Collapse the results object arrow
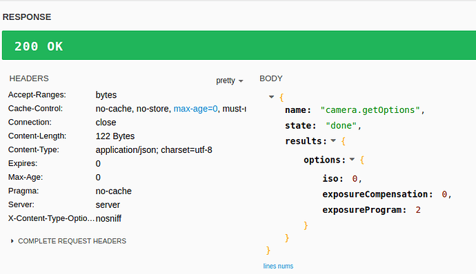 333,140
